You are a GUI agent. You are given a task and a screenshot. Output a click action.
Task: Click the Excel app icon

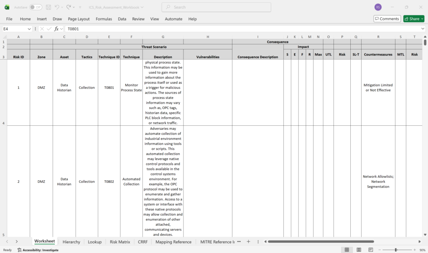click(x=7, y=8)
